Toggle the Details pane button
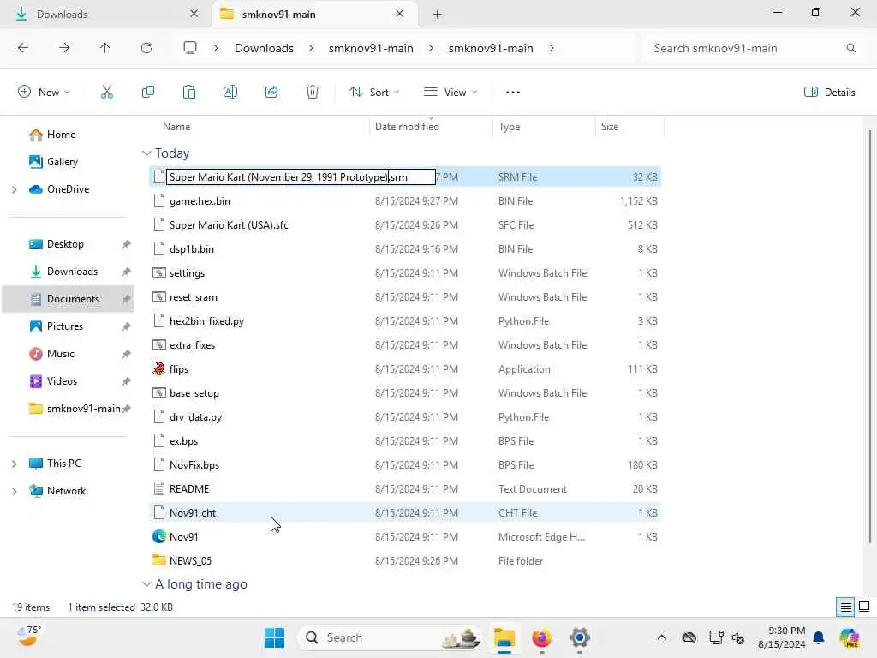Screen dimensions: 877x658 click(x=829, y=93)
